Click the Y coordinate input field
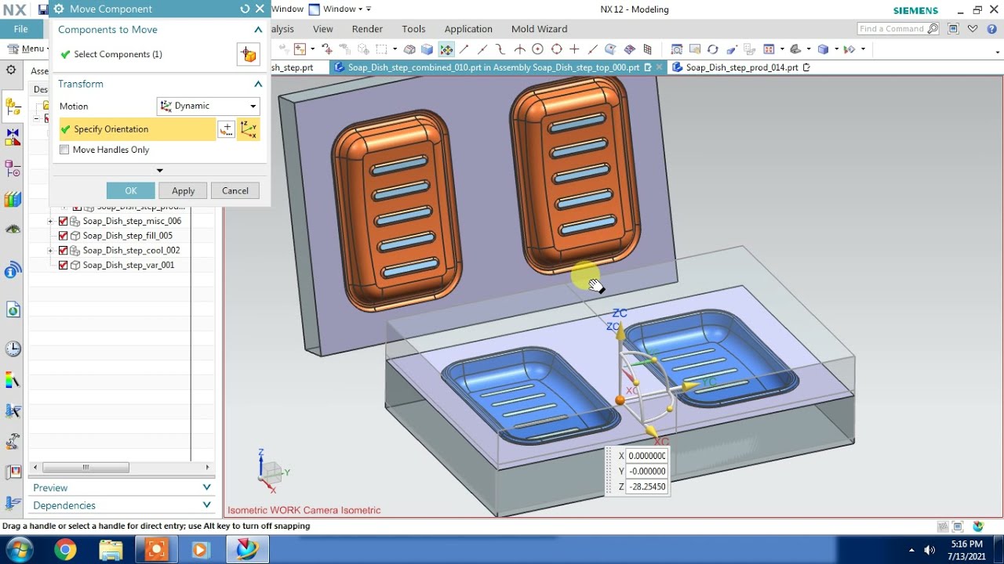The width and height of the screenshot is (1004, 564). click(x=647, y=472)
